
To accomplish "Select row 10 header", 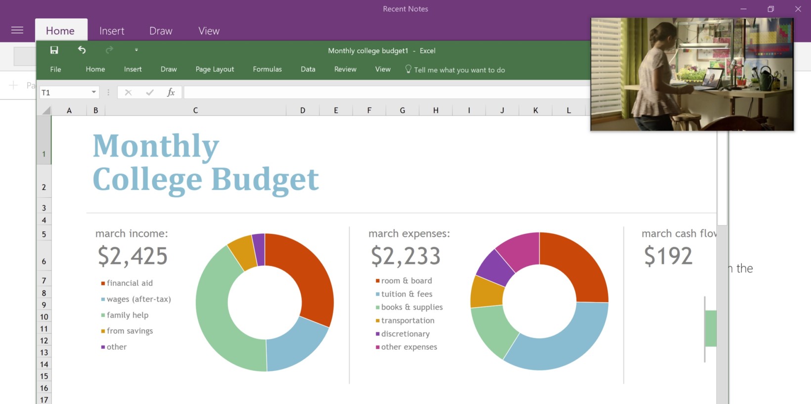I will (44, 317).
